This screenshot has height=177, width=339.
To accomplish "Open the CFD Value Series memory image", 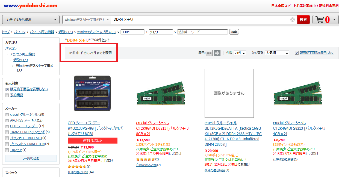I will pos(93,93).
